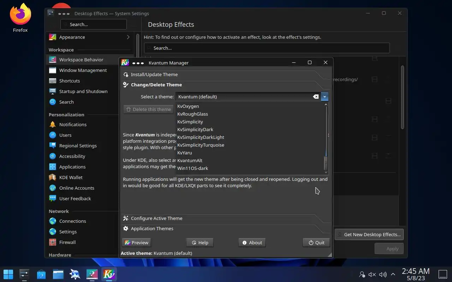452x282 pixels.
Task: Open Discover software store from the taskbar
Action: 41,274
